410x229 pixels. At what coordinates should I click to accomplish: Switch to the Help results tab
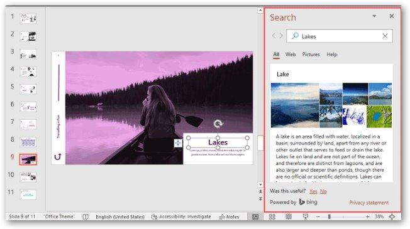pyautogui.click(x=332, y=55)
